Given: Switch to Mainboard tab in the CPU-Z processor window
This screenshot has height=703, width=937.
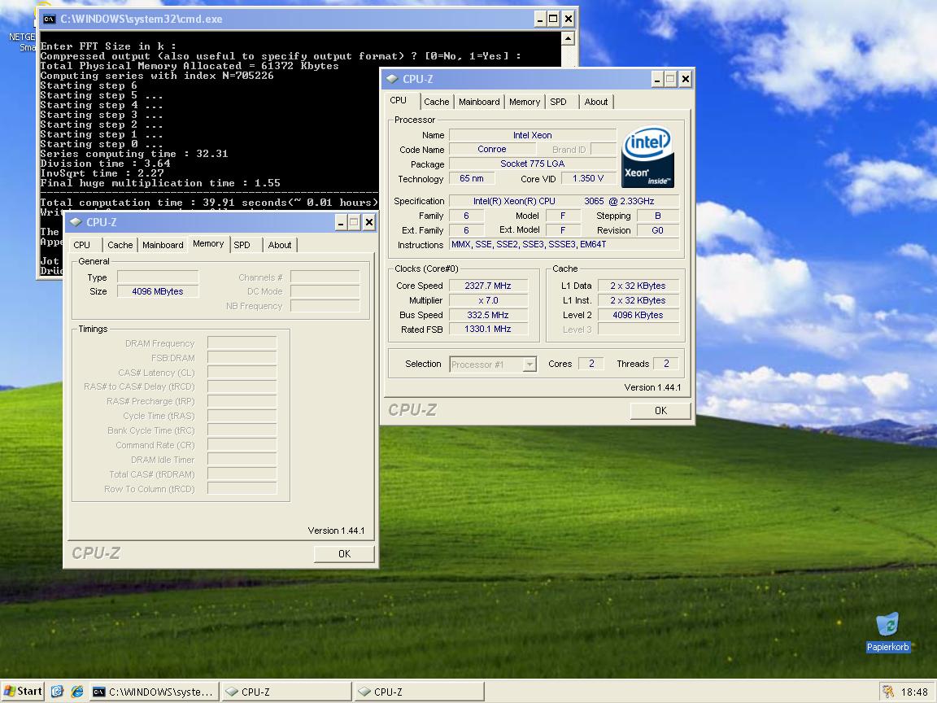Looking at the screenshot, I should (479, 102).
